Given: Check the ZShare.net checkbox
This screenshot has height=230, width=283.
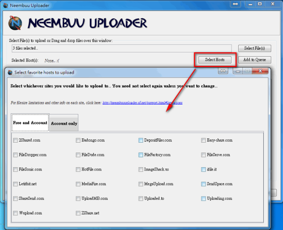Looking at the screenshot, I should click(78, 213).
